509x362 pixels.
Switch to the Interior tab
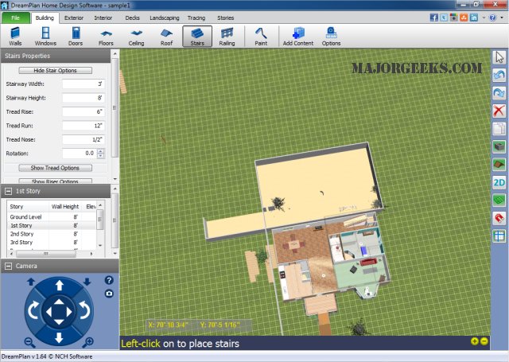pyautogui.click(x=103, y=18)
